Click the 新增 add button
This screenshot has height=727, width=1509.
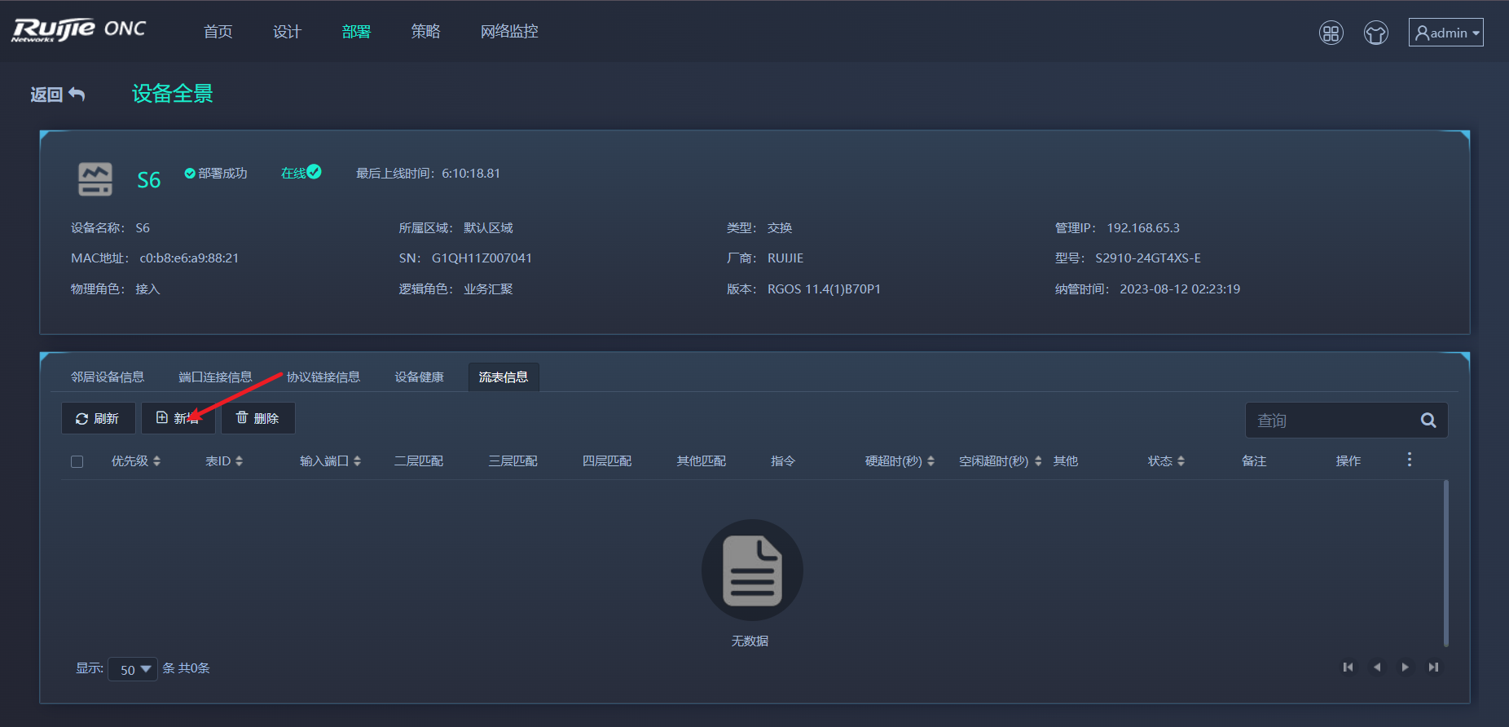[x=178, y=418]
